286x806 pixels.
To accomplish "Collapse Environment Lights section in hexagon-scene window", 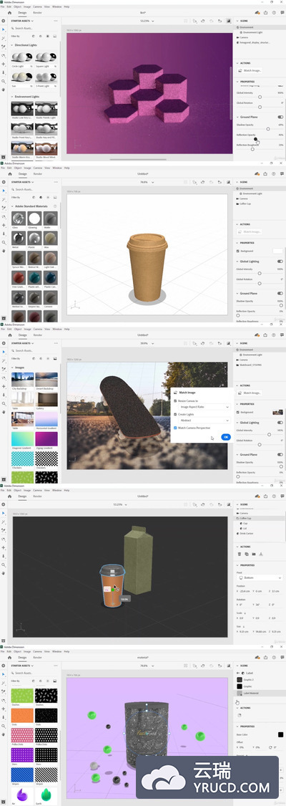I will point(11,97).
